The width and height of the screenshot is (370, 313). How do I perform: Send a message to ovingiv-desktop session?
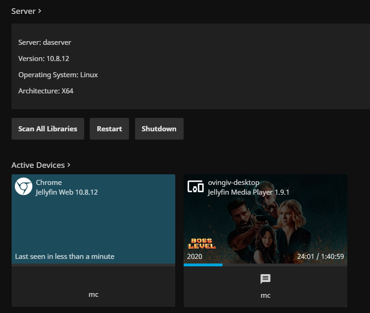pos(265,279)
